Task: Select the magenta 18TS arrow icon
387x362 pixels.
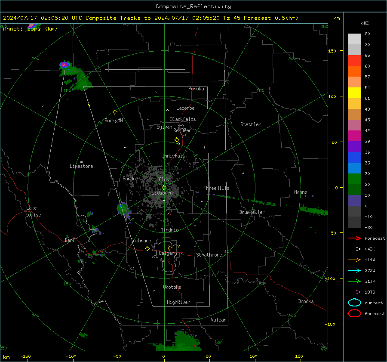Action: point(354,292)
